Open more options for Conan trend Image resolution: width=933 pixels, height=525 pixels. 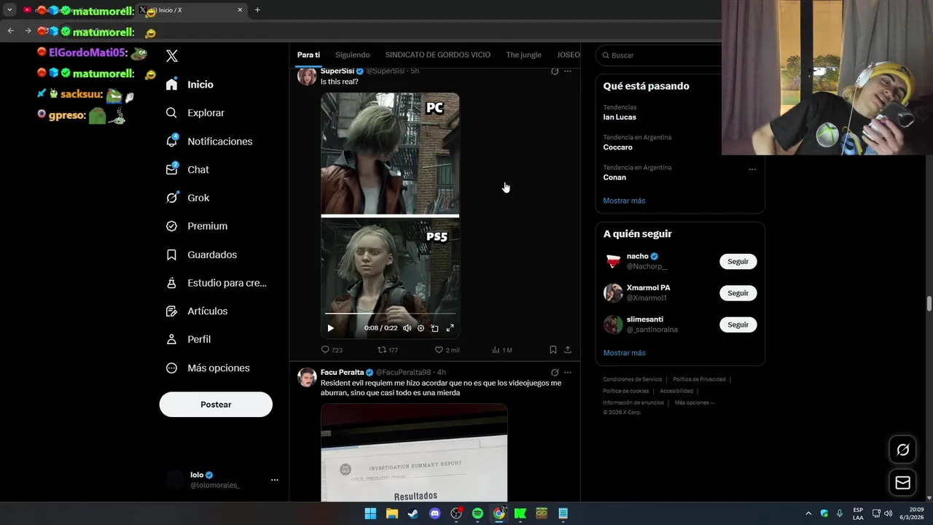pos(752,169)
